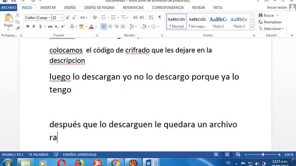Toggle Subrayado underline formatting
This screenshot has width=296, height=166.
point(40,27)
